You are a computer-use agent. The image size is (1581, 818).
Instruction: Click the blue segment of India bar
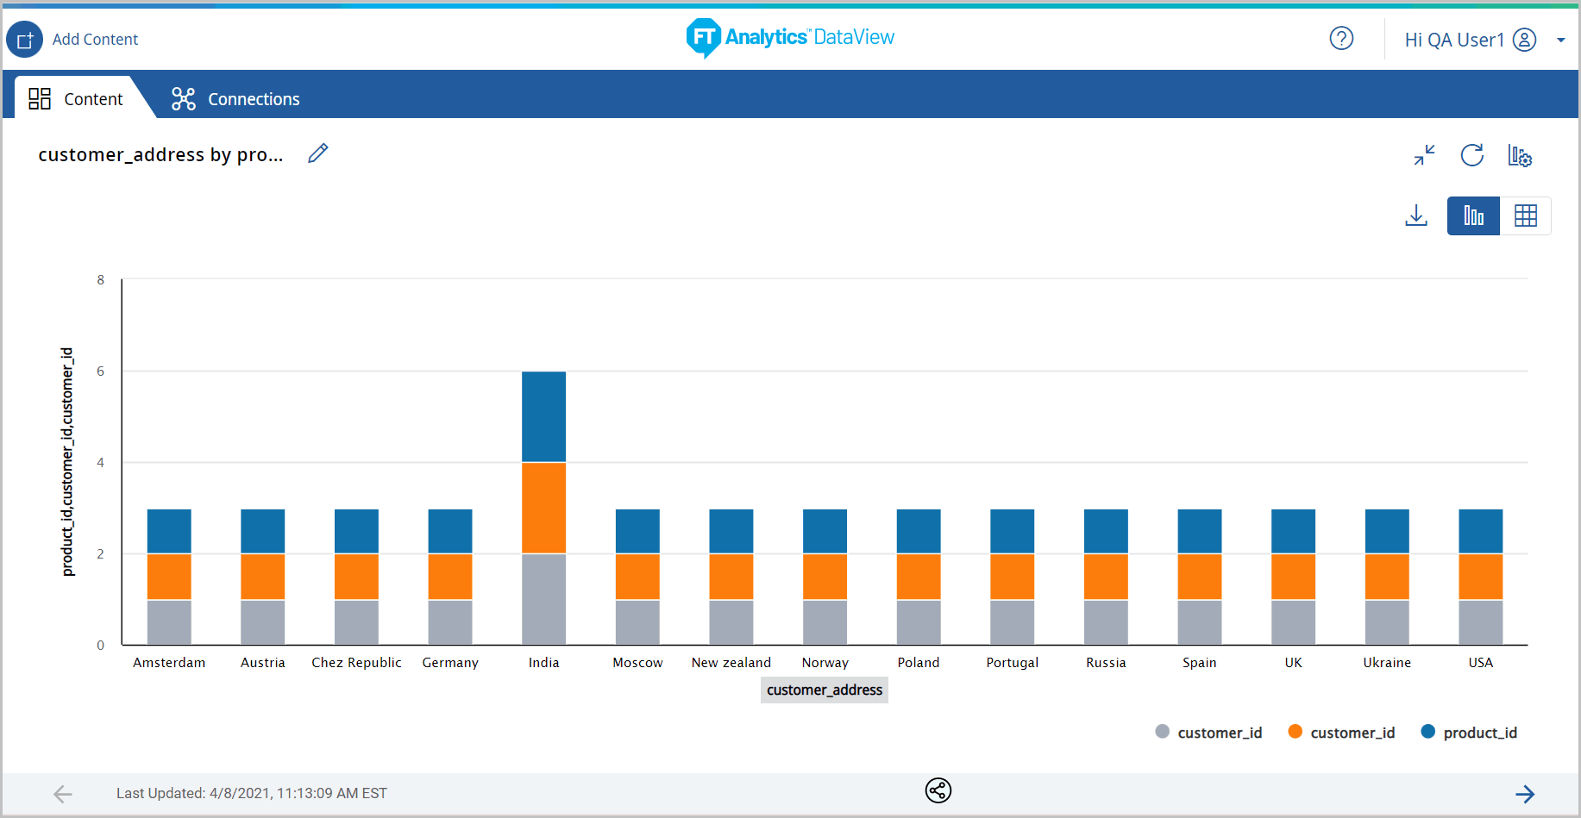543,416
